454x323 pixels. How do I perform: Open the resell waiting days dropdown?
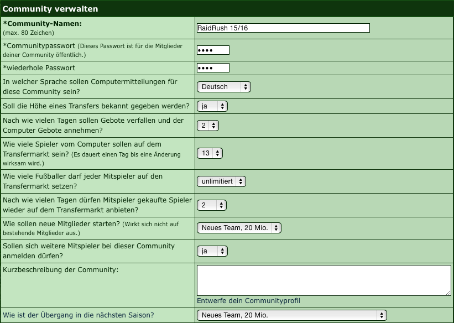click(x=212, y=205)
